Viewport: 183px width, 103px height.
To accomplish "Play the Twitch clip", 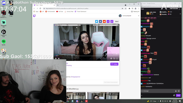I will click(56, 58).
